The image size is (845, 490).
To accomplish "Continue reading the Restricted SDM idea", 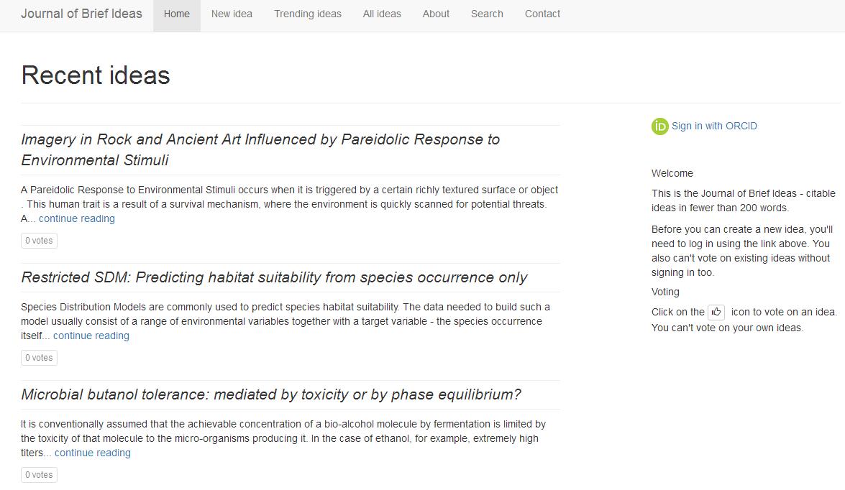I will pyautogui.click(x=91, y=336).
